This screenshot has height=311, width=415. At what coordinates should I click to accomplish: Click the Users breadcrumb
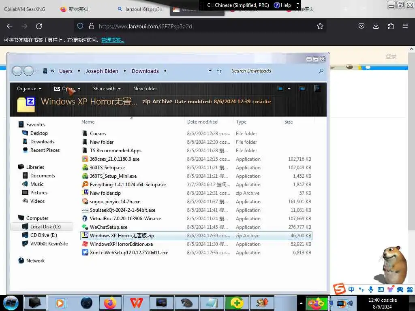[66, 71]
